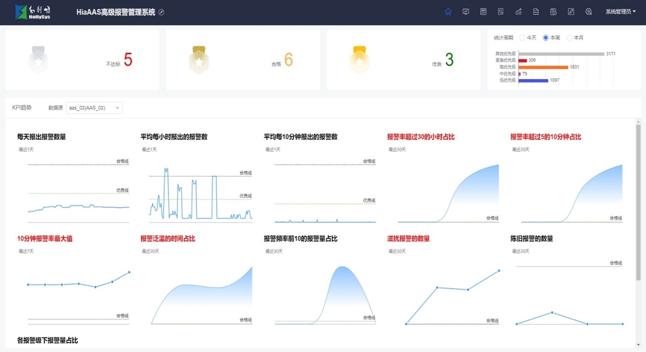Open the dropdown showing aas_02(AAS_02)

click(x=94, y=108)
